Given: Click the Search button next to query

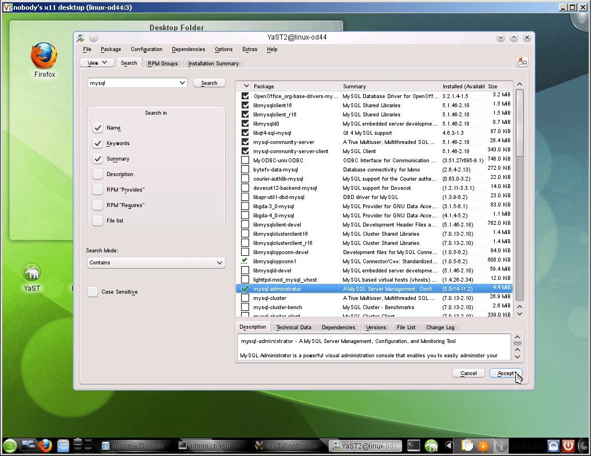Looking at the screenshot, I should click(x=209, y=83).
